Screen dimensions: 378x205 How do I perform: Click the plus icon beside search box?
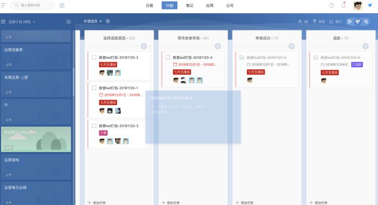tap(62, 5)
